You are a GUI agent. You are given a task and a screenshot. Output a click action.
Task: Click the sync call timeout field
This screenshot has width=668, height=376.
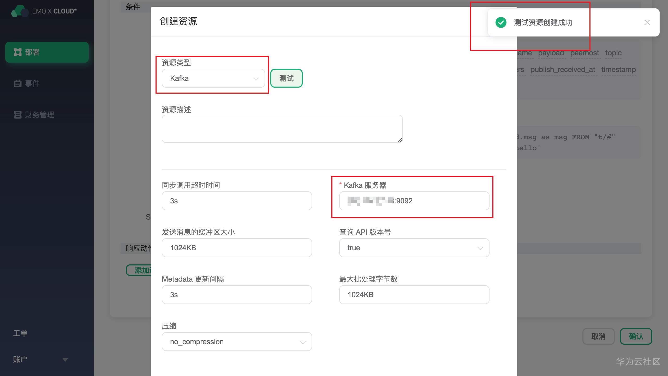pos(237,201)
